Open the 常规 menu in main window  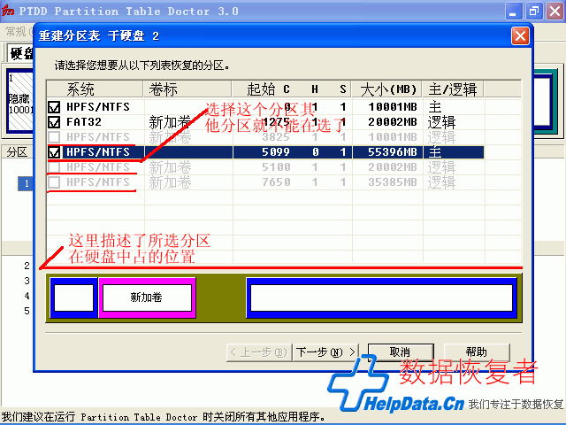(16, 32)
